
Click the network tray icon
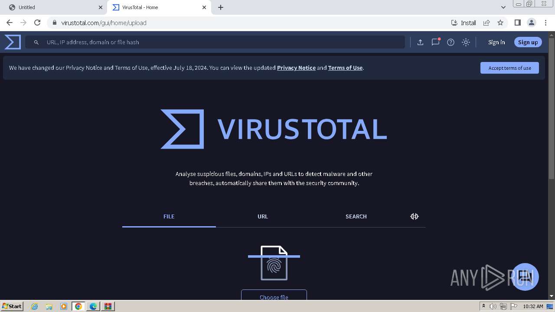[x=503, y=306]
